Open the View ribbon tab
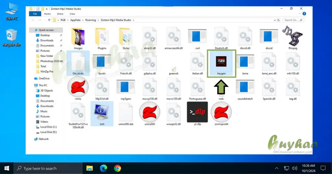This screenshot has width=332, height=174. pos(72,14)
